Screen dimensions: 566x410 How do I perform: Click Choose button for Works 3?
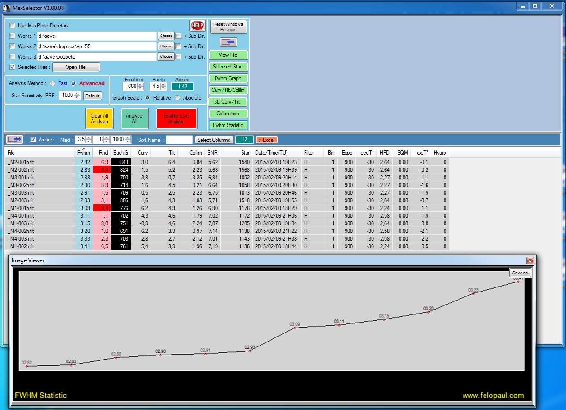[166, 56]
